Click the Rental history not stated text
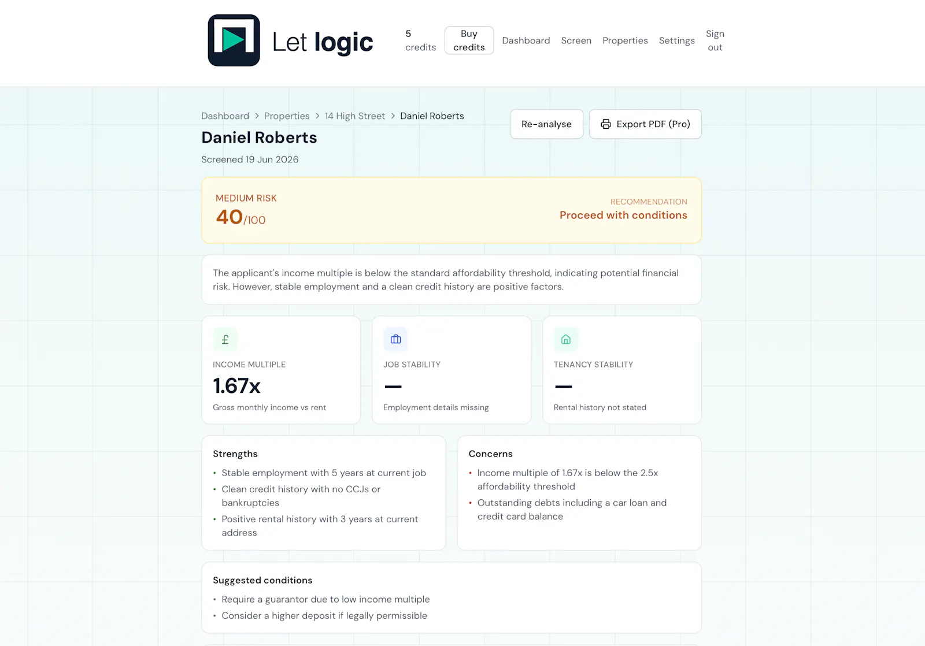 tap(600, 407)
